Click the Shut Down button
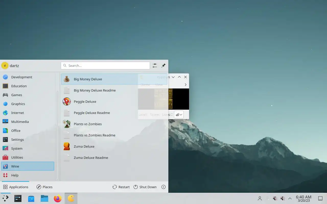 [x=145, y=187]
